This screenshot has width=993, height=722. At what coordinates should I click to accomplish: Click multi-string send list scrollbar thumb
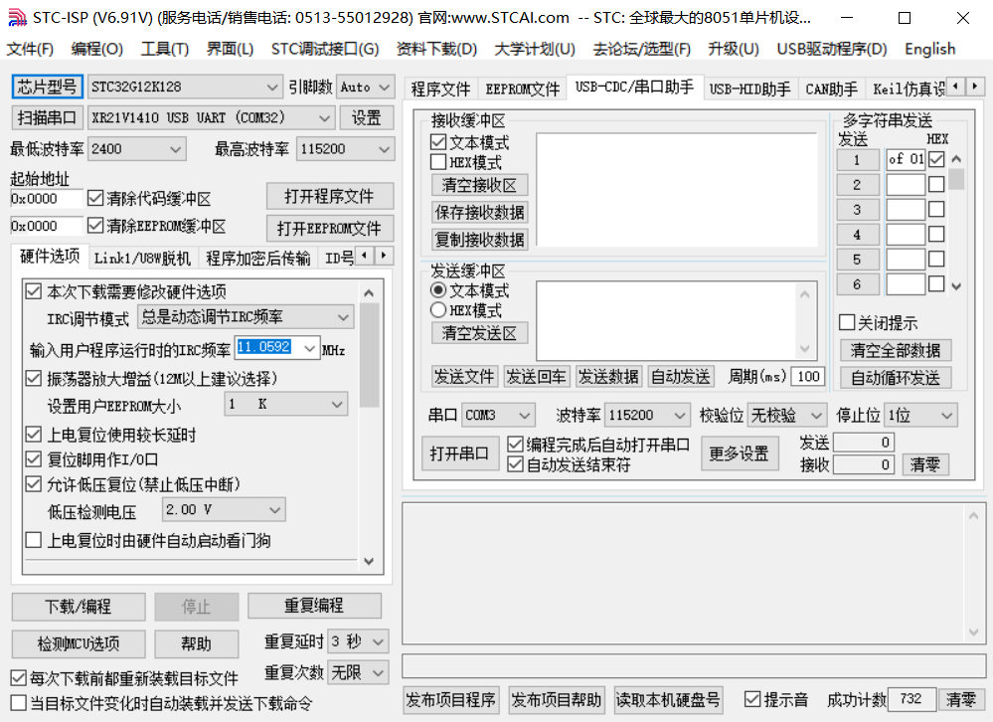pyautogui.click(x=956, y=179)
